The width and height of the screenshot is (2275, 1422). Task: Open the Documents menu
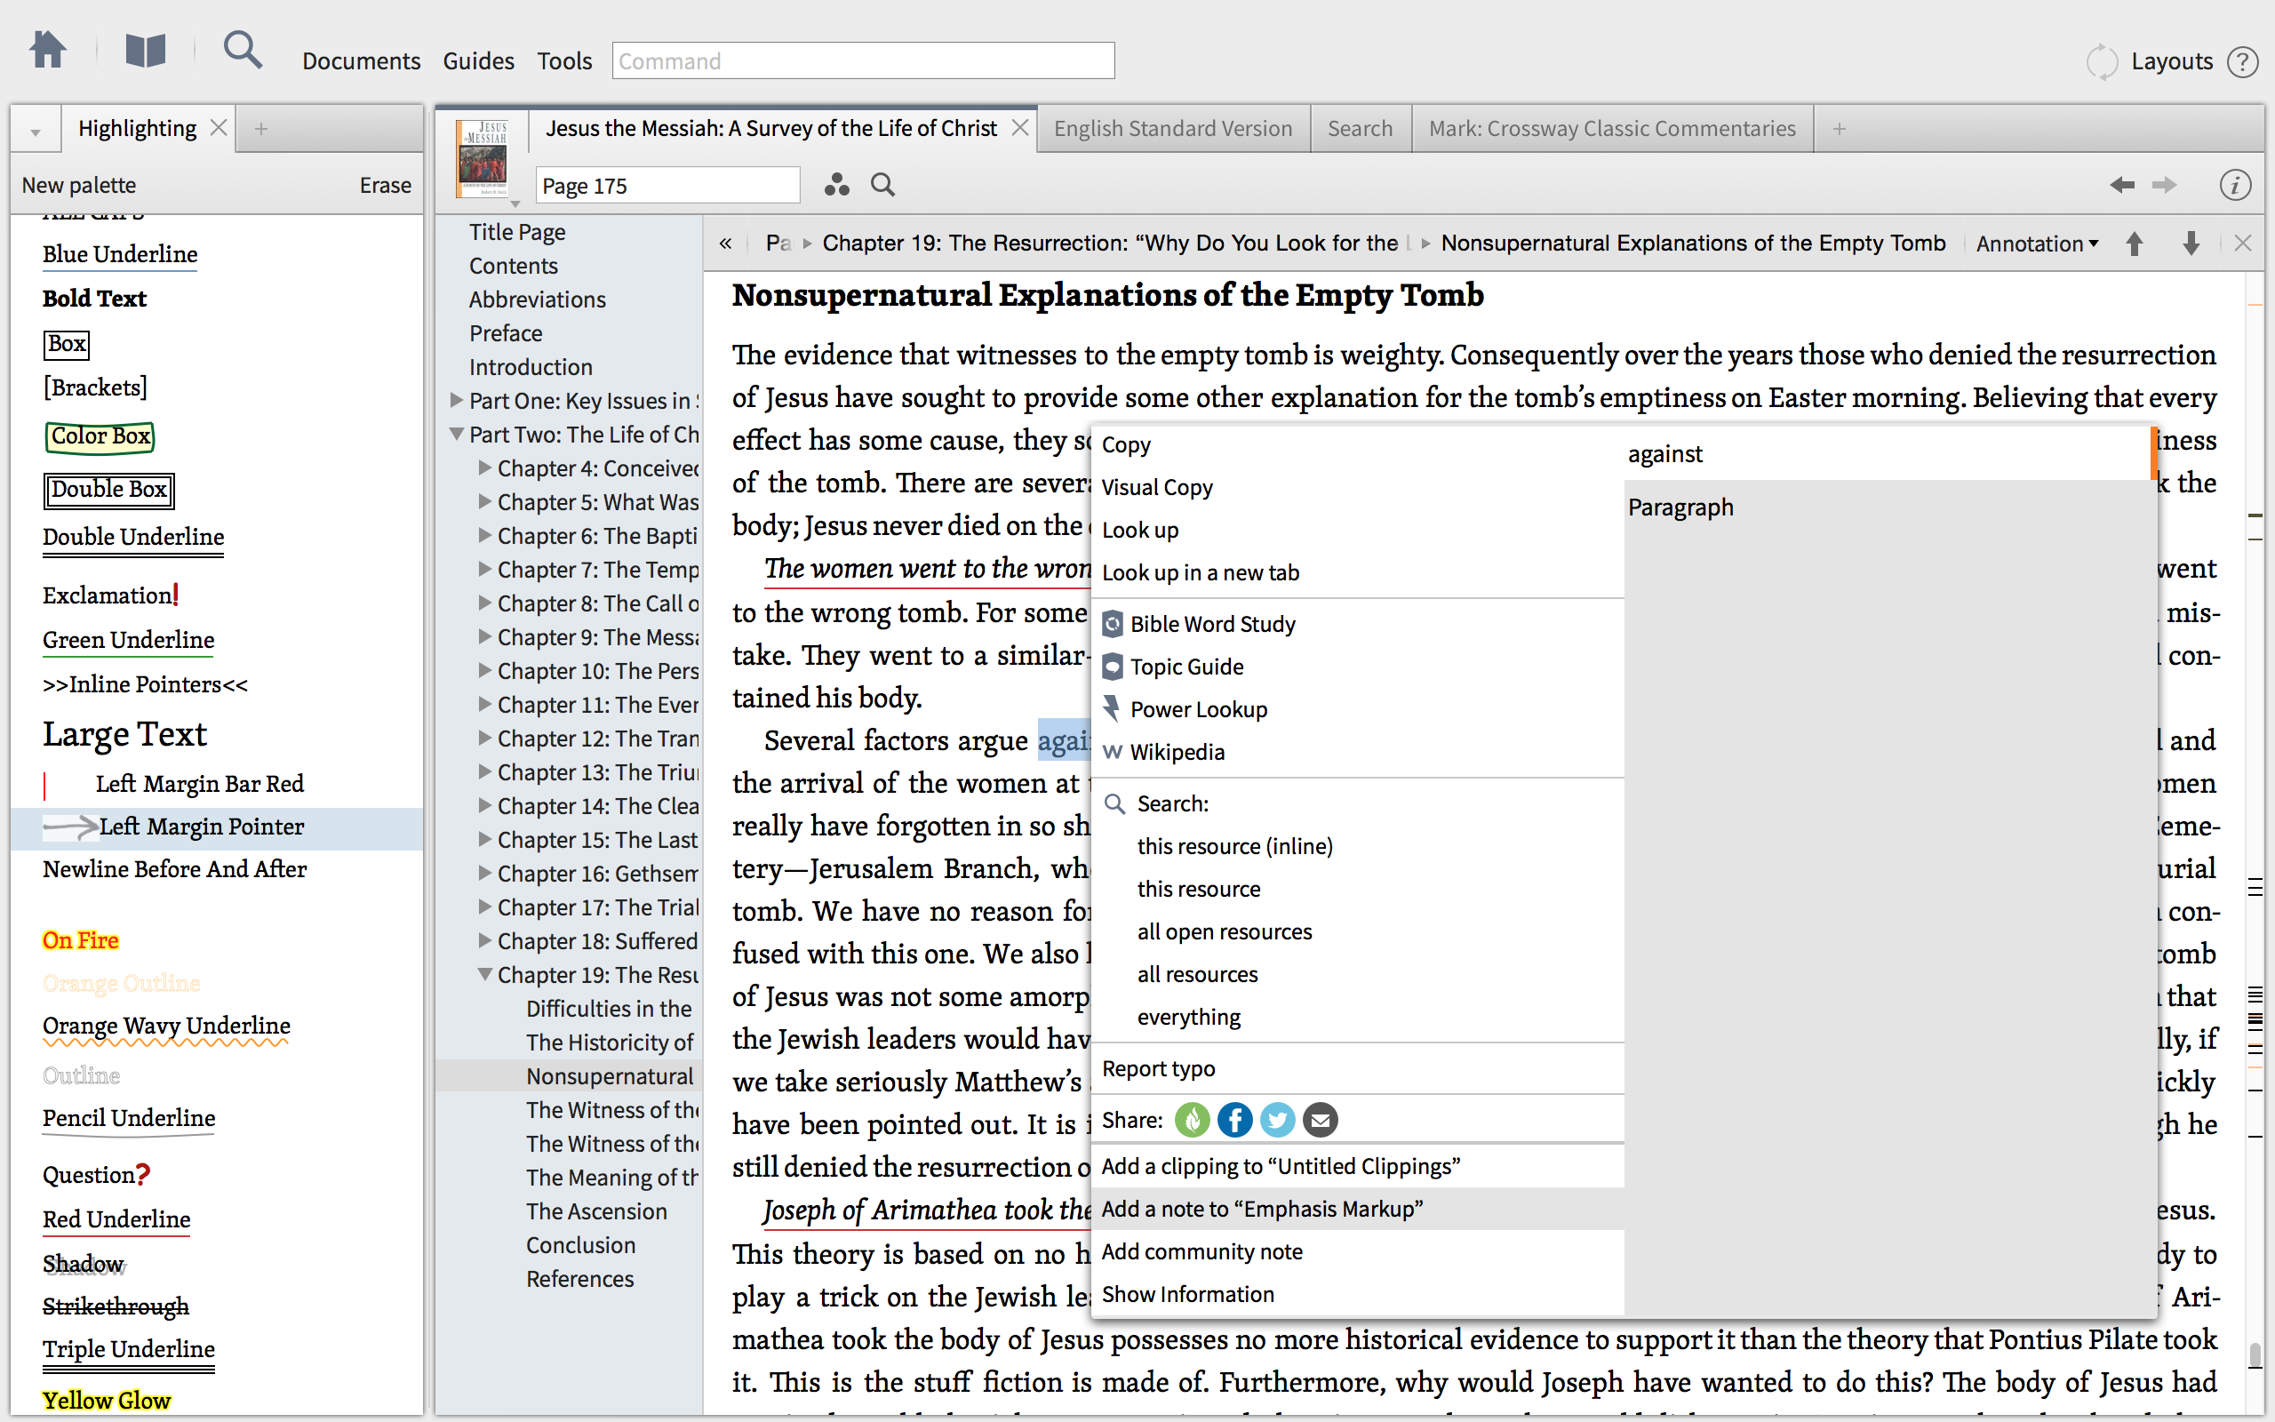click(x=361, y=61)
